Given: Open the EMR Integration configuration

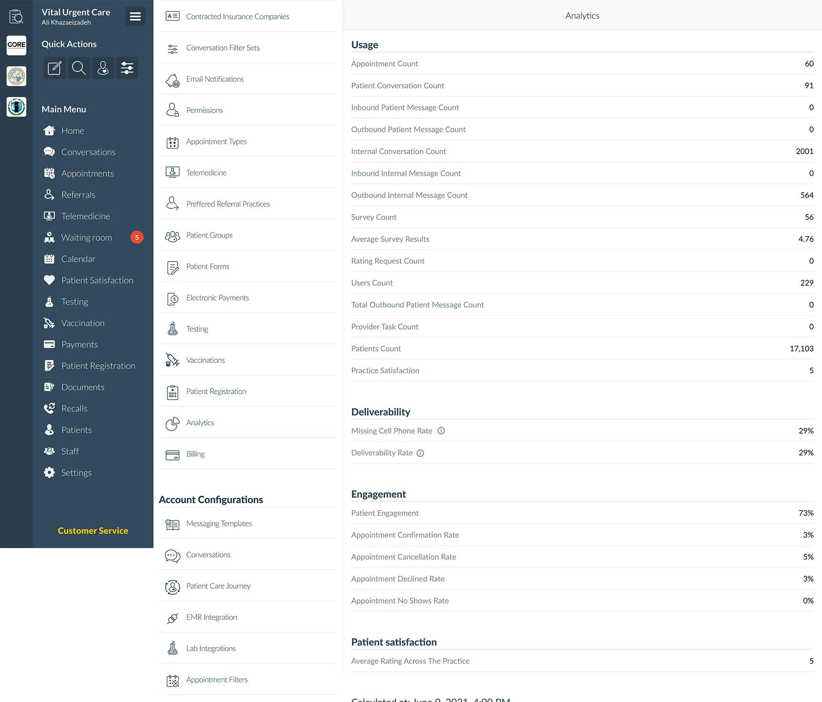Looking at the screenshot, I should [211, 617].
